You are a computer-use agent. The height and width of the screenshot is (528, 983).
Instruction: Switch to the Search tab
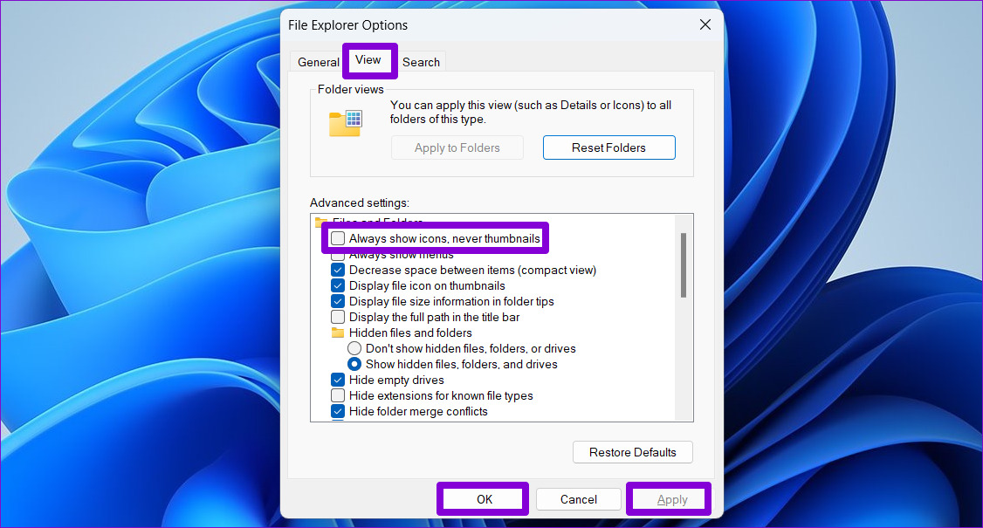(422, 62)
